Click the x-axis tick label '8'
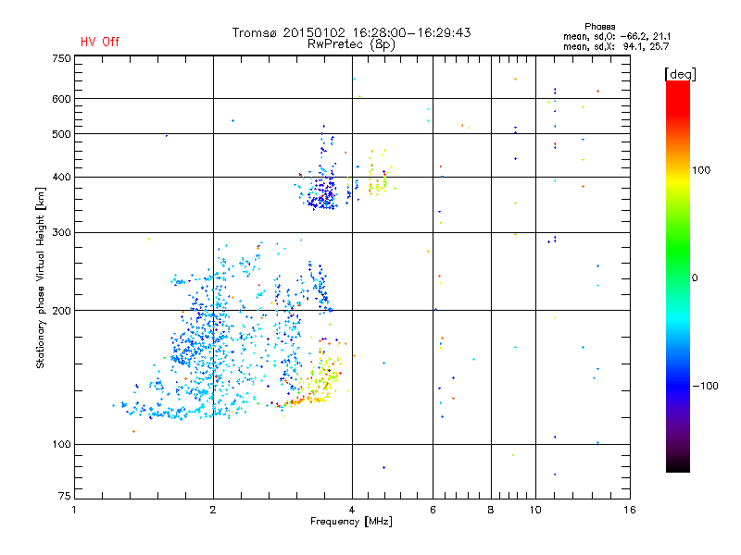 491,510
